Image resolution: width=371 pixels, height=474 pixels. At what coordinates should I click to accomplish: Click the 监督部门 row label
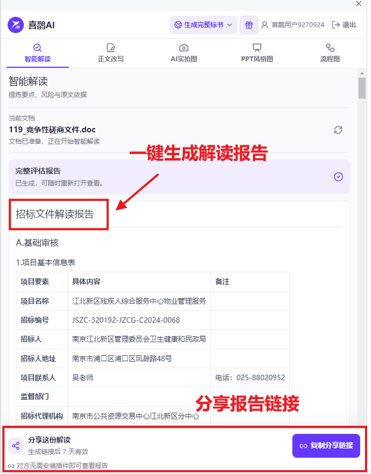pos(35,396)
